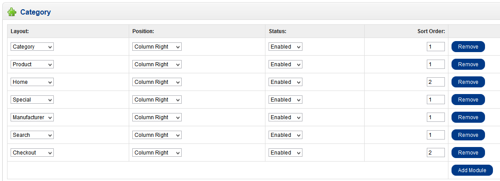Click the green puzzle Category icon

pos(12,12)
